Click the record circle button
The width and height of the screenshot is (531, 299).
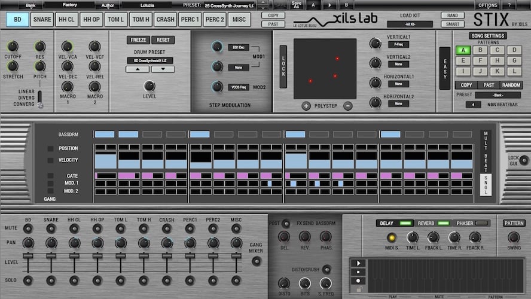358,280
